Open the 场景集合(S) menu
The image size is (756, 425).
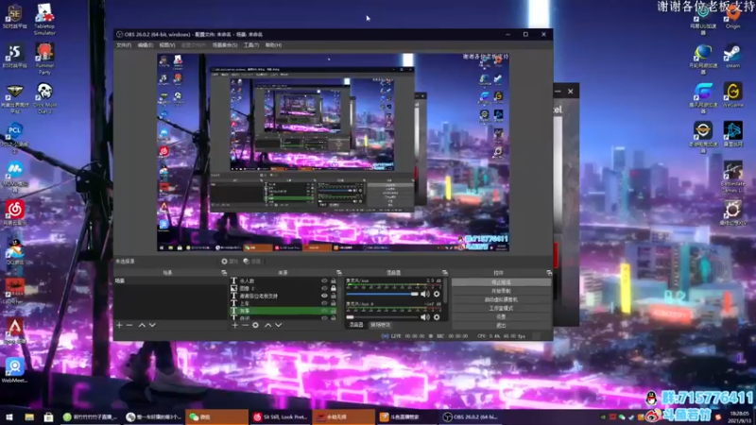(x=225, y=45)
